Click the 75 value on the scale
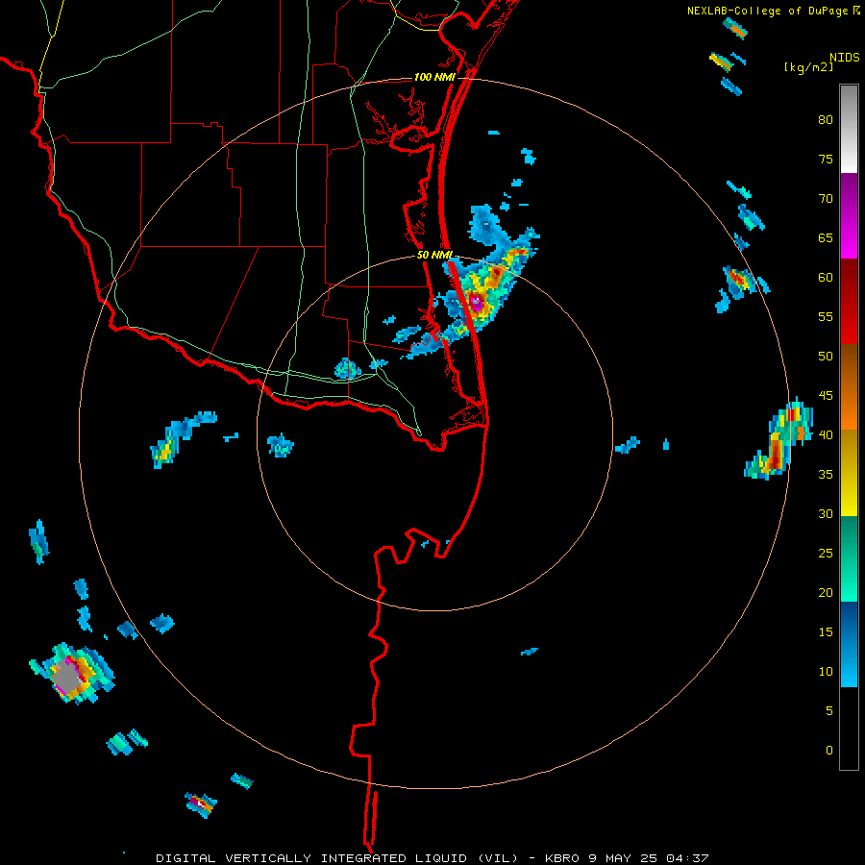 tap(826, 160)
